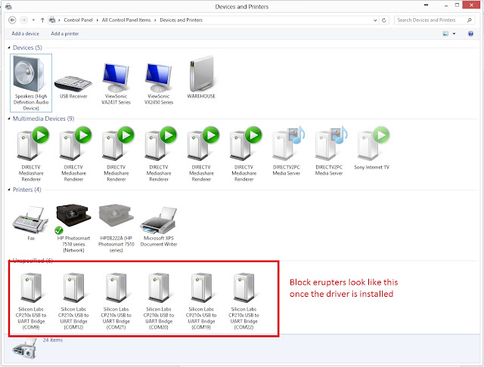Click the address bar location icon
This screenshot has height=367, width=484.
52,20
